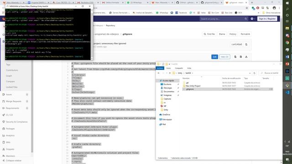292x164 pixels.
Task: Go up one folder in File Explorer
Action: coord(170,73)
